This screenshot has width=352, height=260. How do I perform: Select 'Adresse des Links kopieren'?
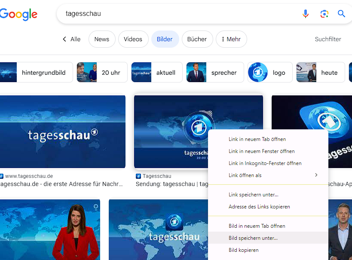coord(259,207)
